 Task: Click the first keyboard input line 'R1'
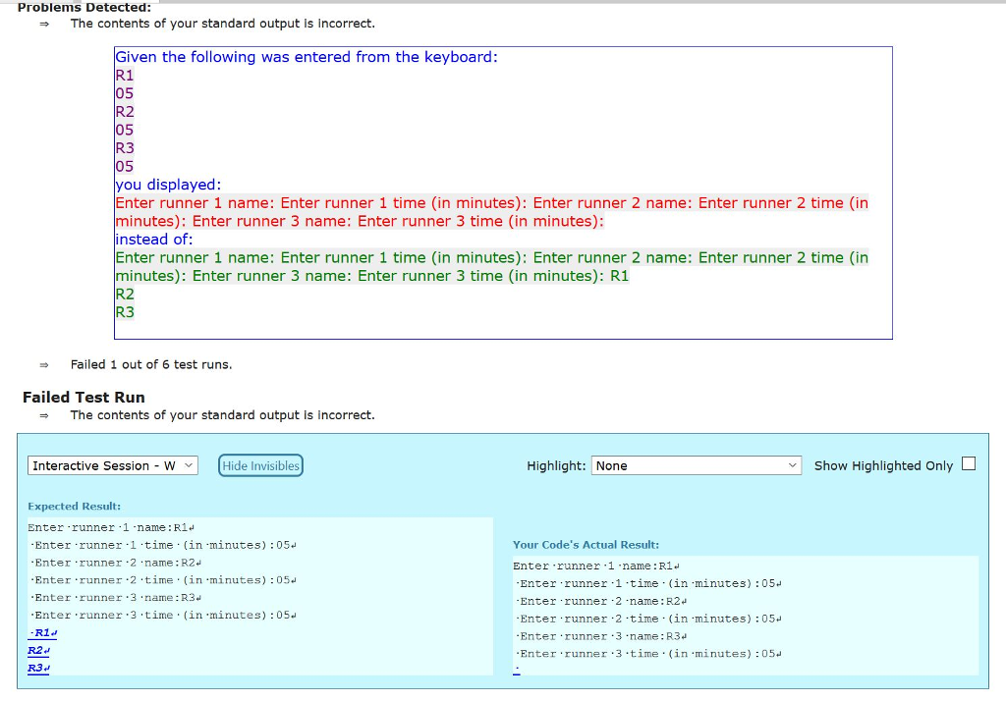click(125, 75)
